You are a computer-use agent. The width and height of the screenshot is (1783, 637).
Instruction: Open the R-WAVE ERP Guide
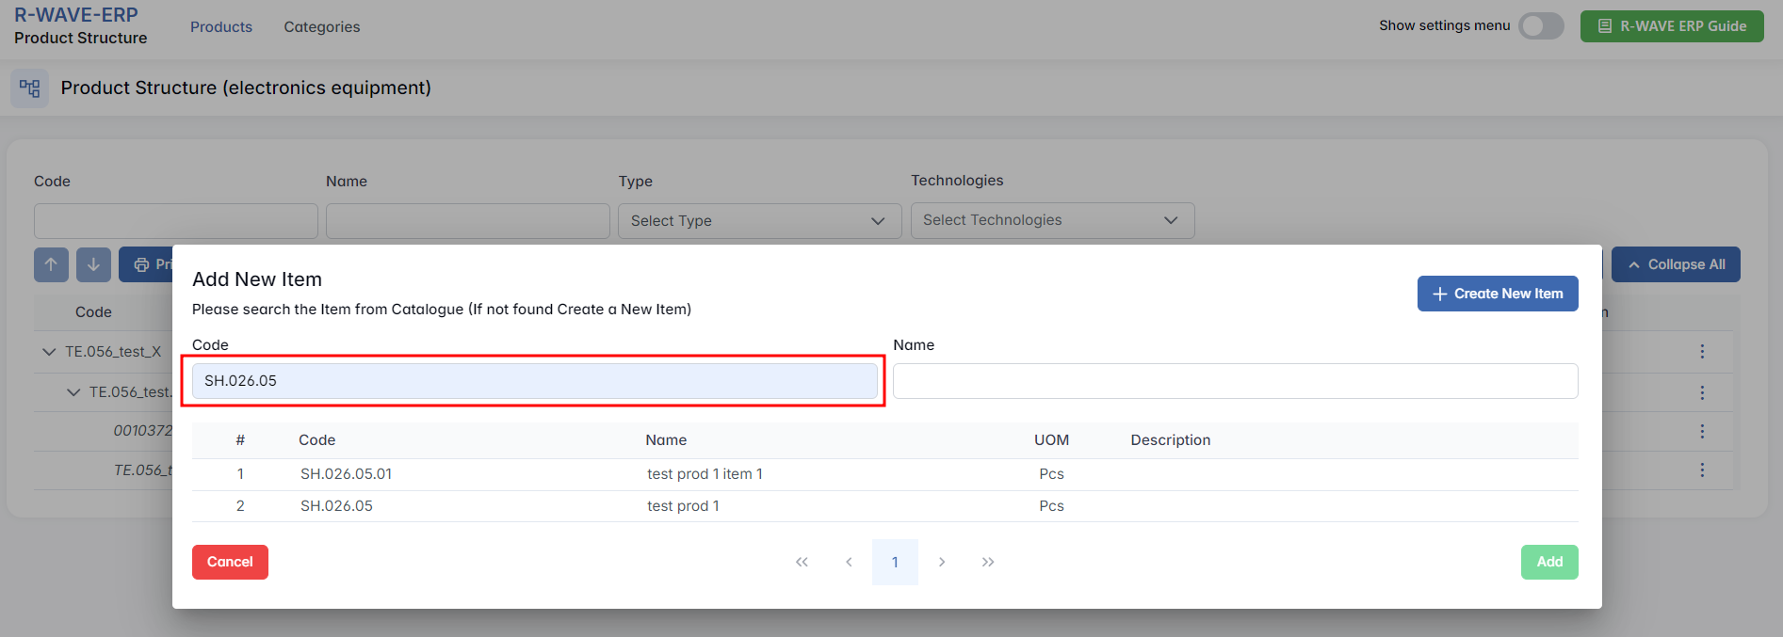tap(1671, 26)
